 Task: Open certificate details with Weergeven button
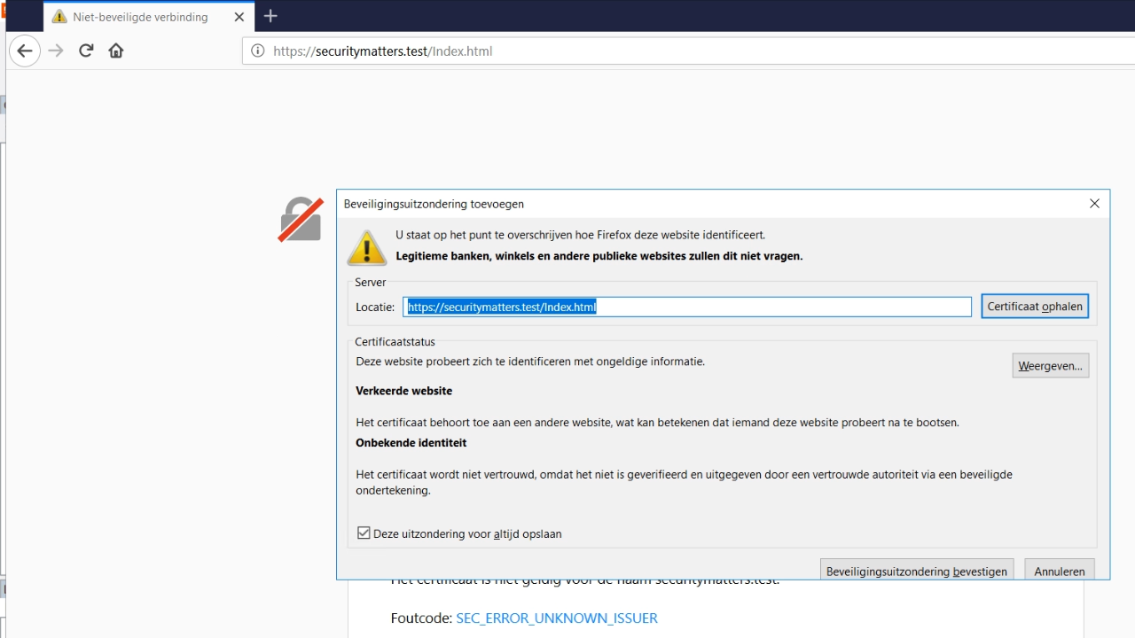pyautogui.click(x=1050, y=366)
